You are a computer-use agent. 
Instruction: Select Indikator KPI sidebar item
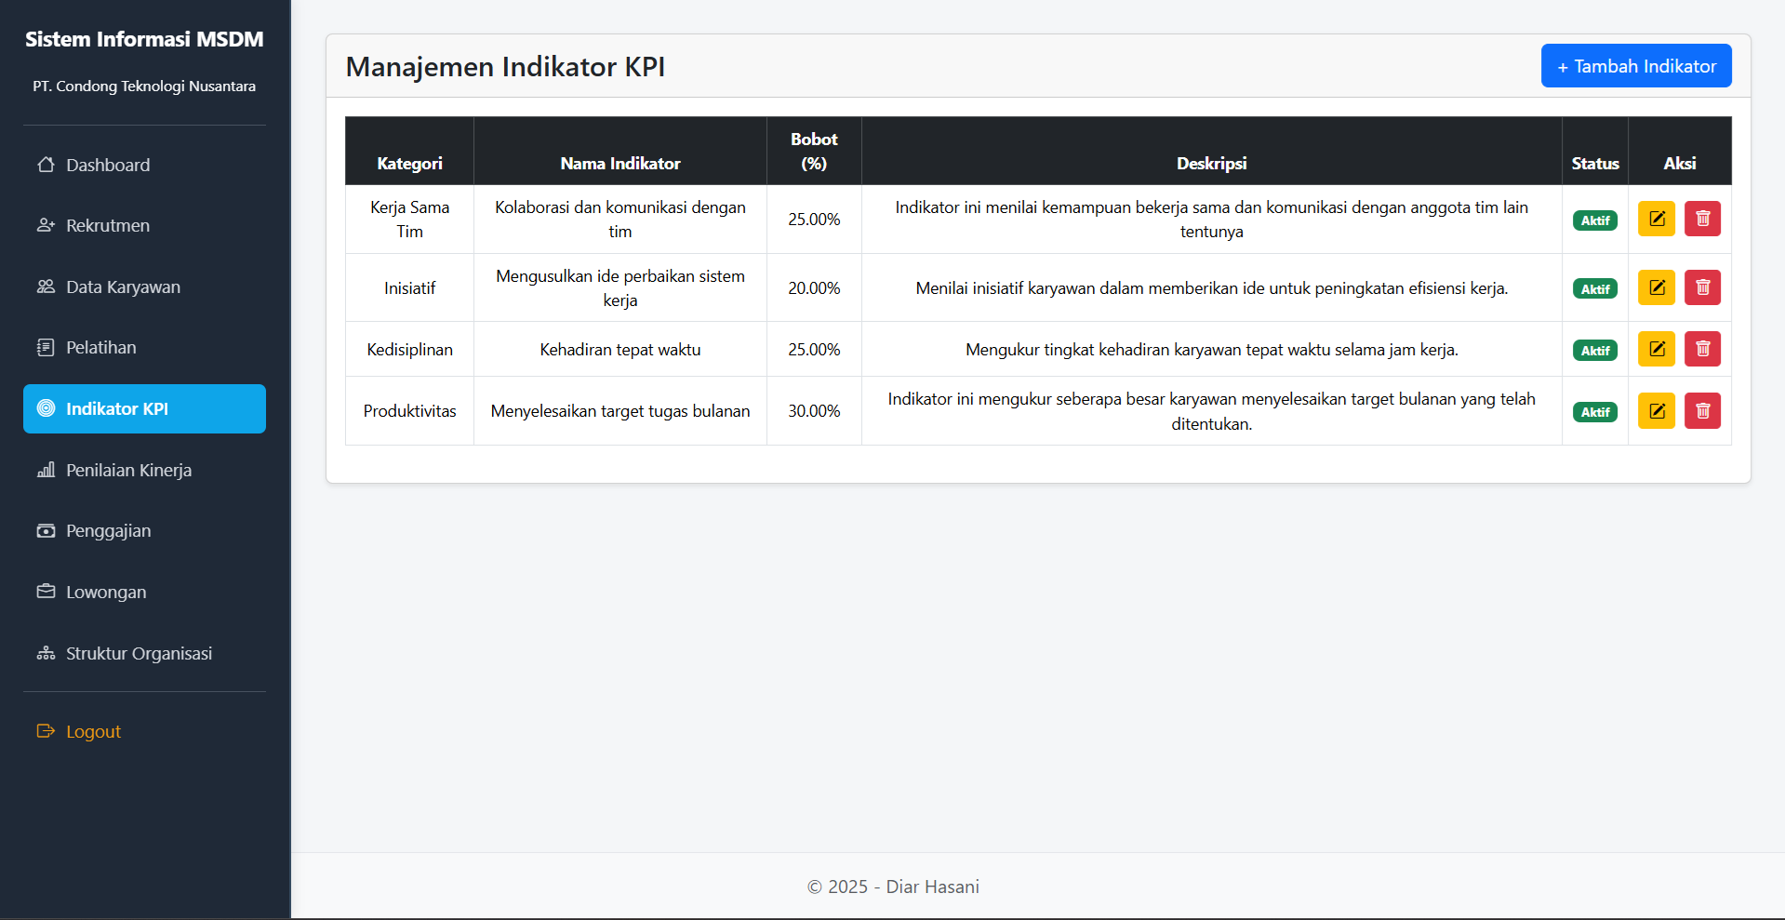click(144, 409)
